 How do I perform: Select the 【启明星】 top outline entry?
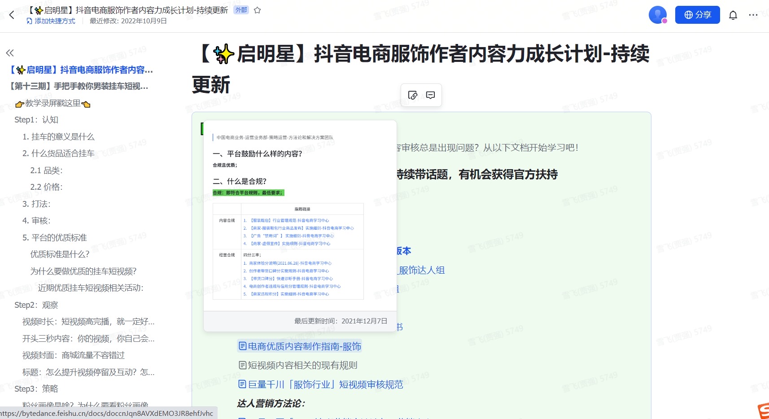click(81, 70)
